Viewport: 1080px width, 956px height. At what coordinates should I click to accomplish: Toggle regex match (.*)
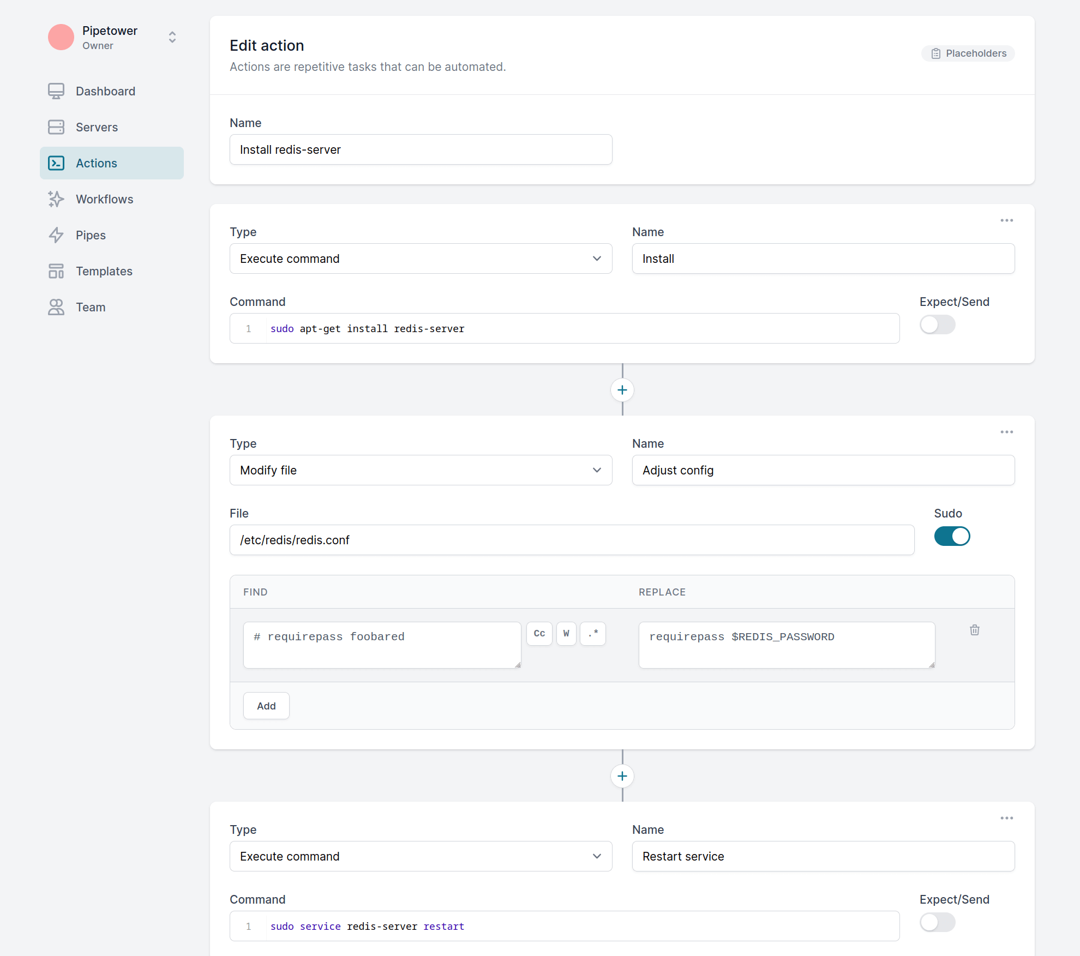click(x=593, y=634)
